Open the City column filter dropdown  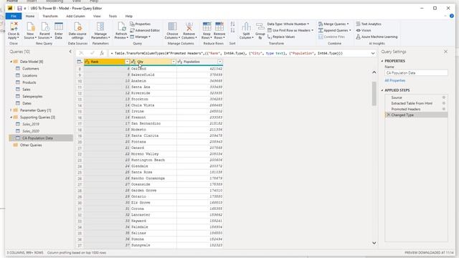point(174,62)
